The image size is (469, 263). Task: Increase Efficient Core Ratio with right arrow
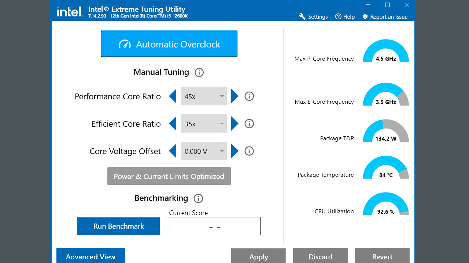[235, 124]
